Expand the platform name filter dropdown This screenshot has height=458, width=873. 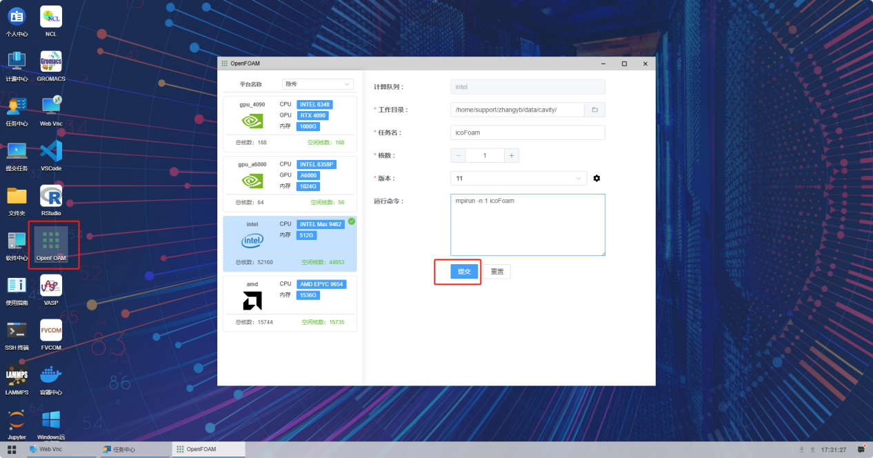318,84
